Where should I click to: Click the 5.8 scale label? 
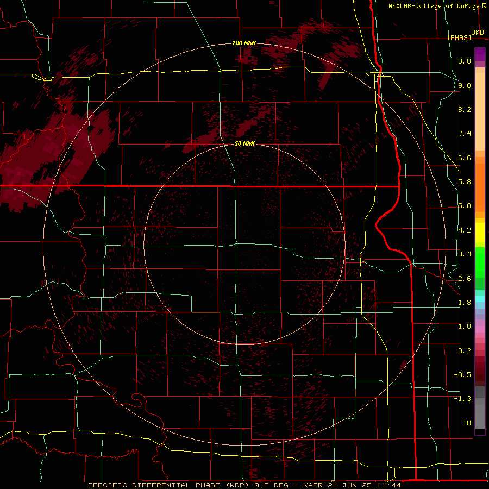[465, 182]
